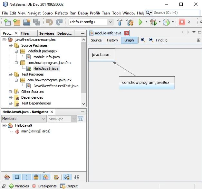The height and width of the screenshot is (189, 202).
Task: Click the red Stop toolbar icon
Action: point(182,22)
